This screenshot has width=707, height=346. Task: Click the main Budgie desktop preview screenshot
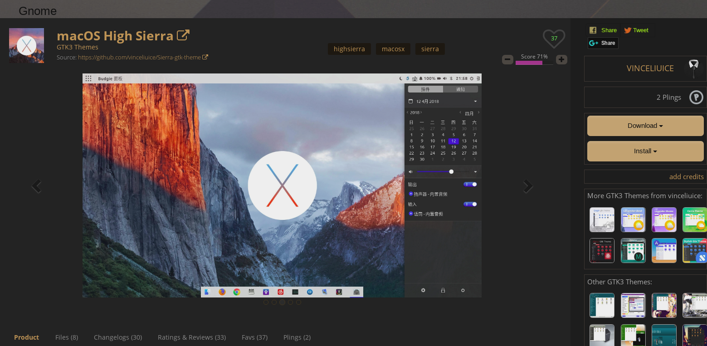coord(282,185)
